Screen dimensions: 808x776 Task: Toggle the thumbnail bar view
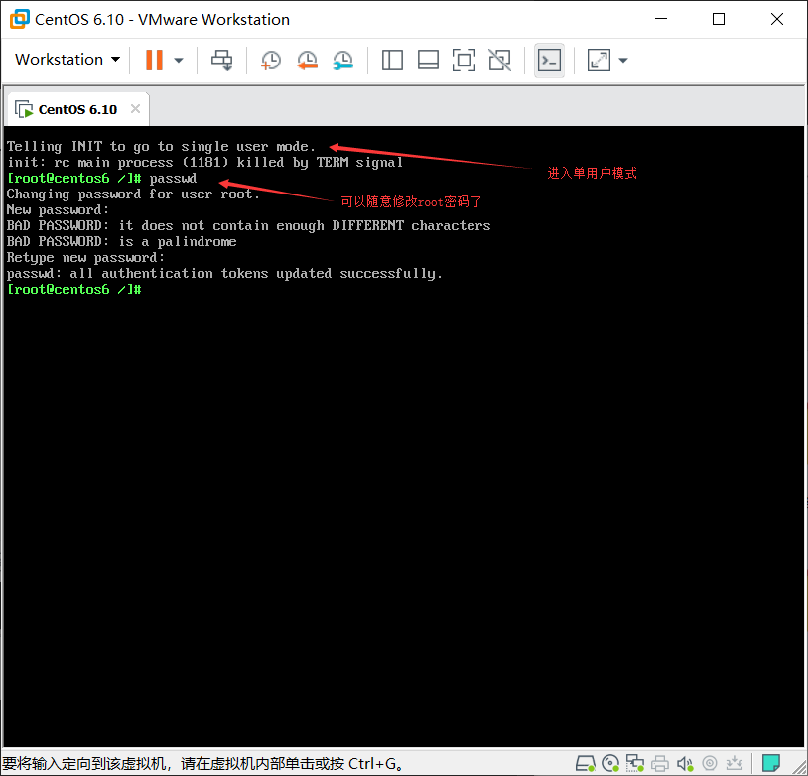click(428, 61)
